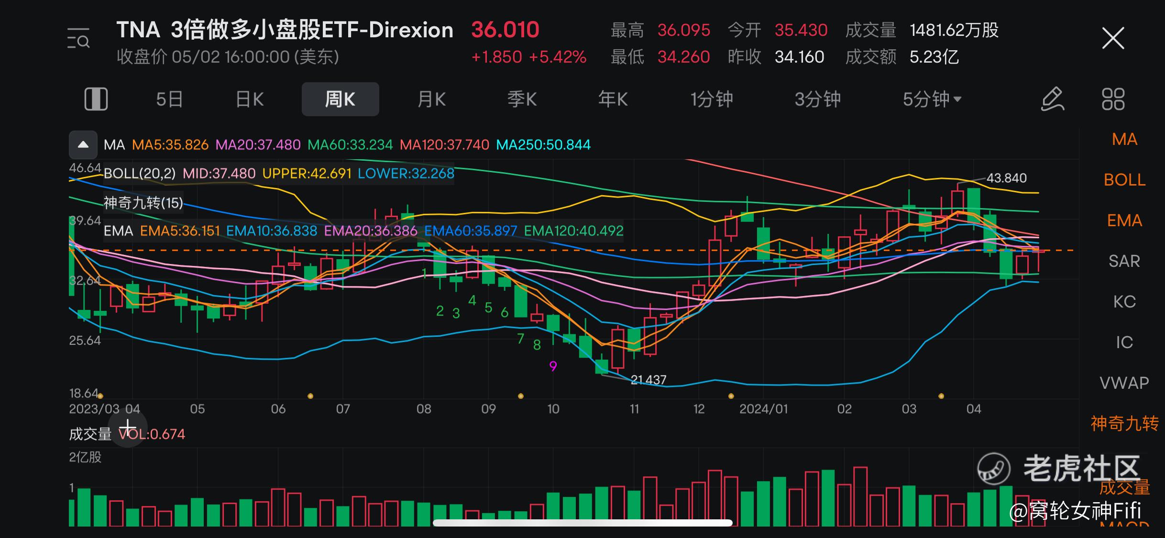1165x538 pixels.
Task: Close the full-screen chart view
Action: (1113, 38)
